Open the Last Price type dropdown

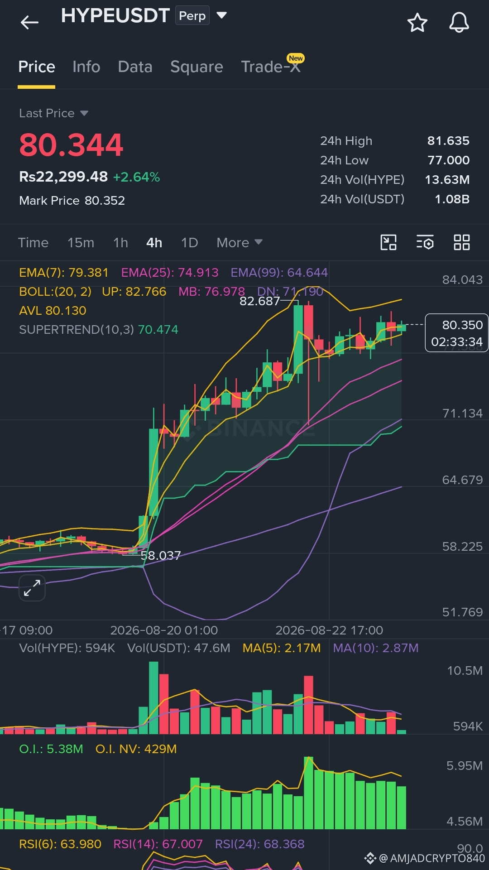(84, 113)
